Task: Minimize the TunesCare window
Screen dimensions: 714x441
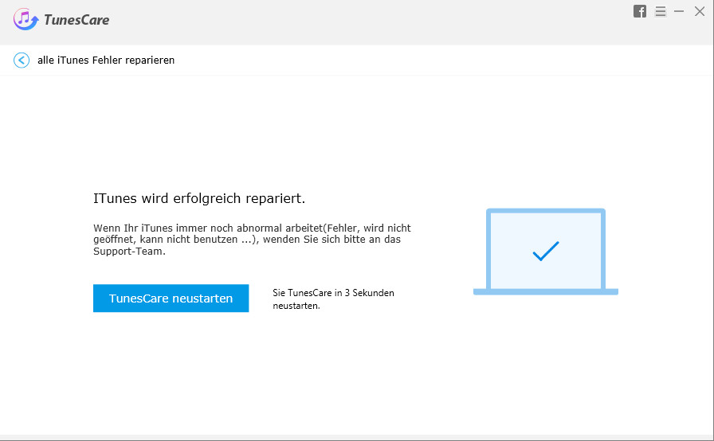Action: tap(679, 11)
